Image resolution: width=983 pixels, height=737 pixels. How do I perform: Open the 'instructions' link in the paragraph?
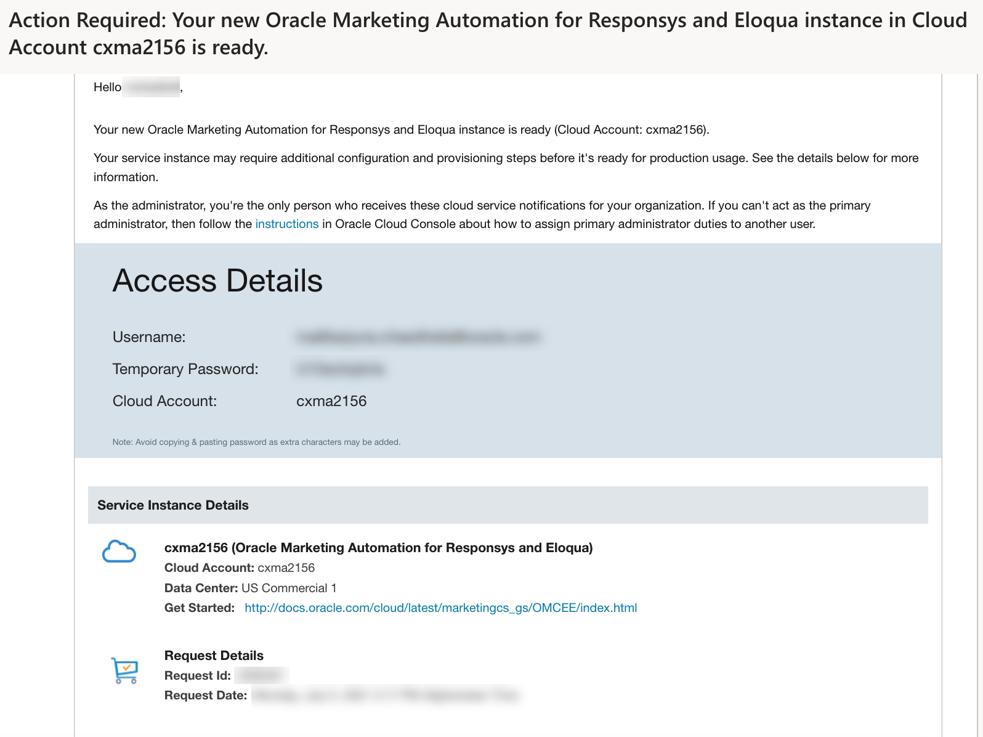287,224
